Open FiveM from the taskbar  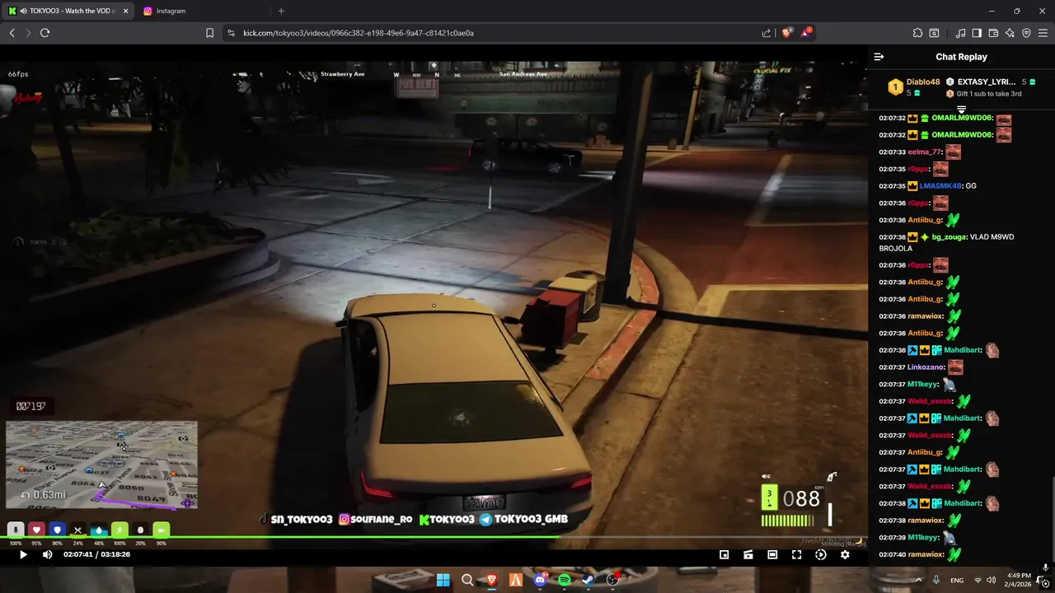pos(516,580)
